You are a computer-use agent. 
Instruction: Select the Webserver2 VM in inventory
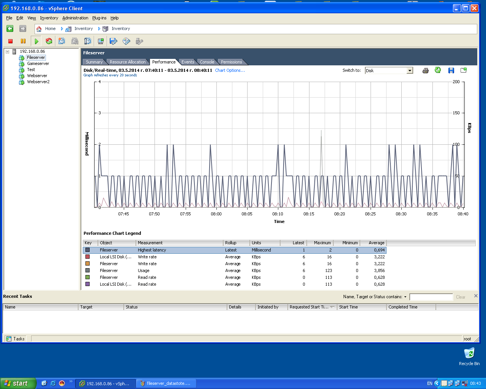(38, 82)
